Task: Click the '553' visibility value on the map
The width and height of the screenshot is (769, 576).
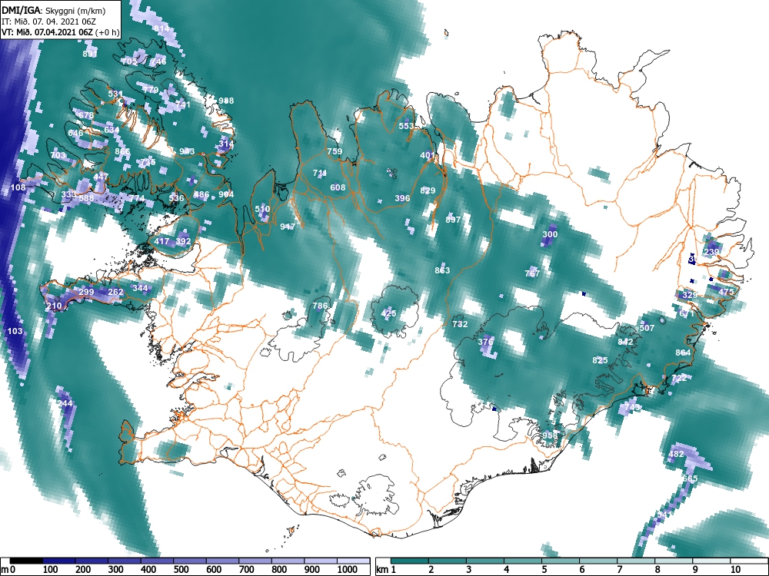Action: click(x=406, y=126)
